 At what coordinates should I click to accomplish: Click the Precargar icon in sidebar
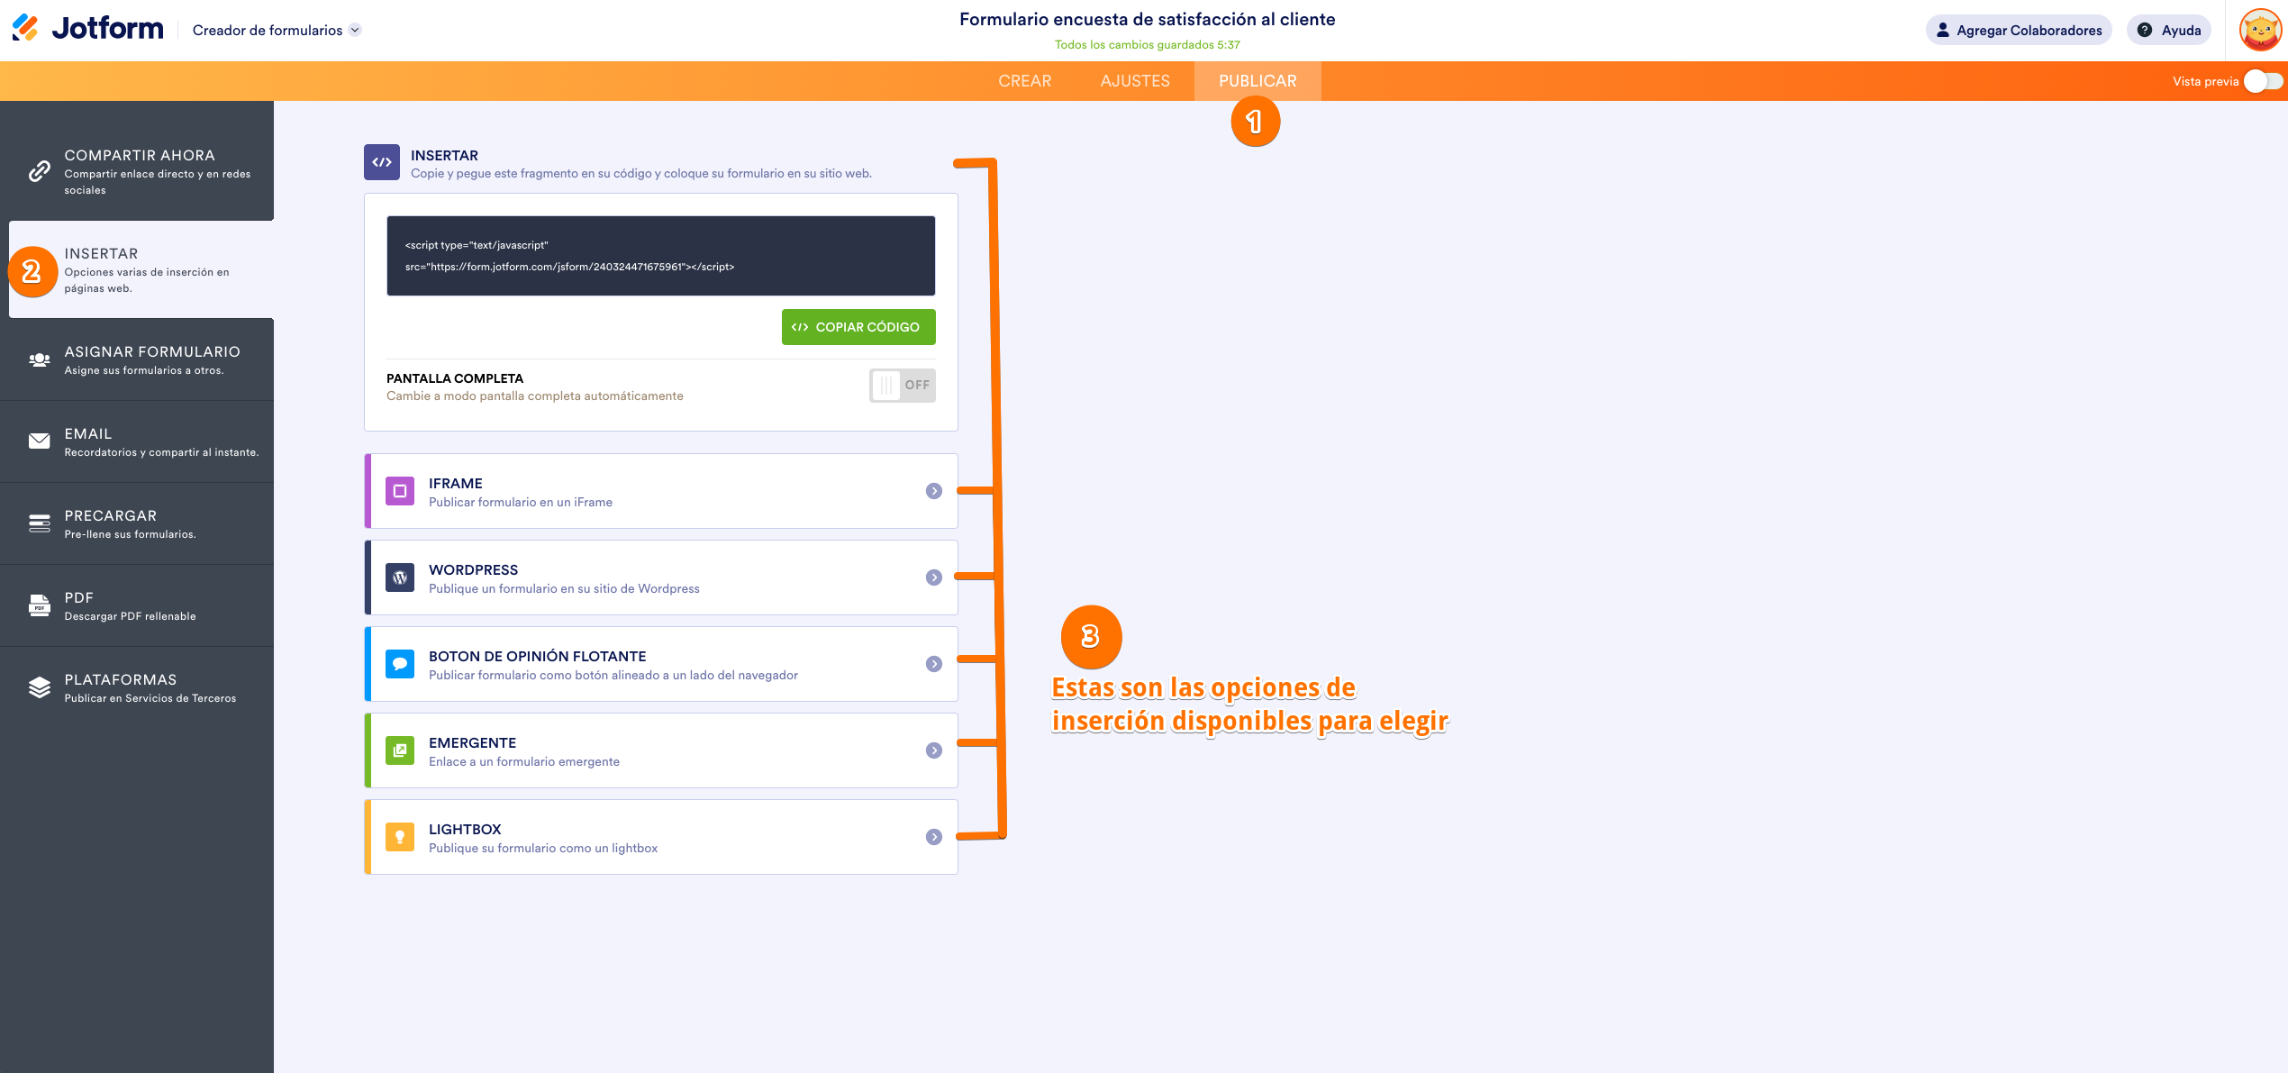(39, 523)
